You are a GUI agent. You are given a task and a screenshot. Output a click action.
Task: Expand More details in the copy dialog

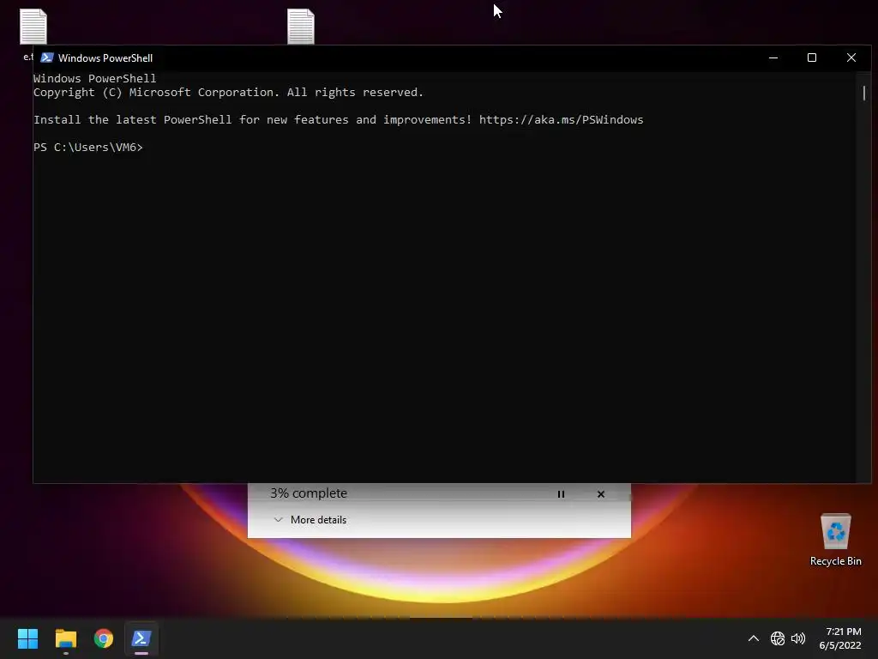click(x=310, y=520)
